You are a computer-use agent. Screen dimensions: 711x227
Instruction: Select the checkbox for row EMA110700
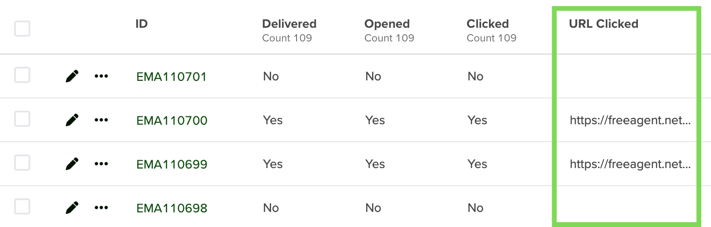22,119
